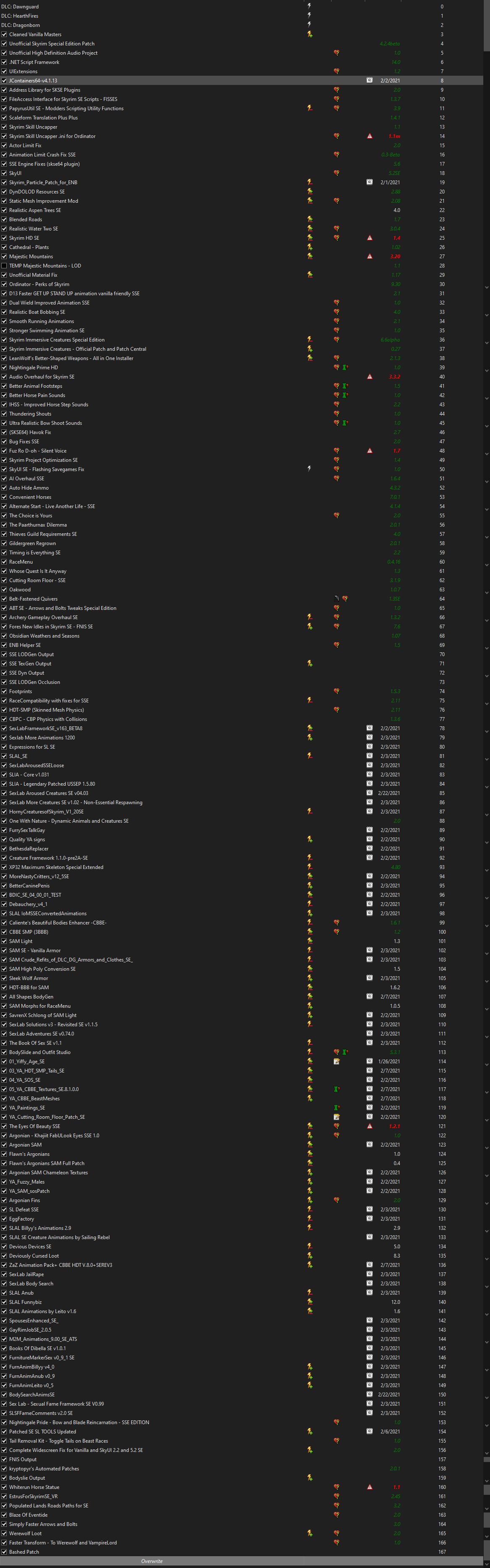The height and width of the screenshot is (1568, 490).
Task: Click the conflict lightning icon for DLC: Dawnguard
Action: pyautogui.click(x=309, y=6)
